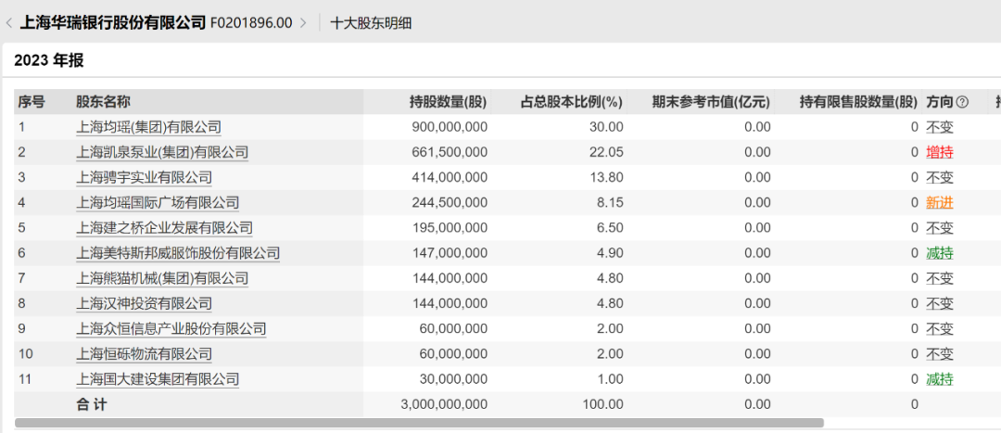
Task: Open shareholder 上海均瑶(集团)有限公司
Action: 148,127
